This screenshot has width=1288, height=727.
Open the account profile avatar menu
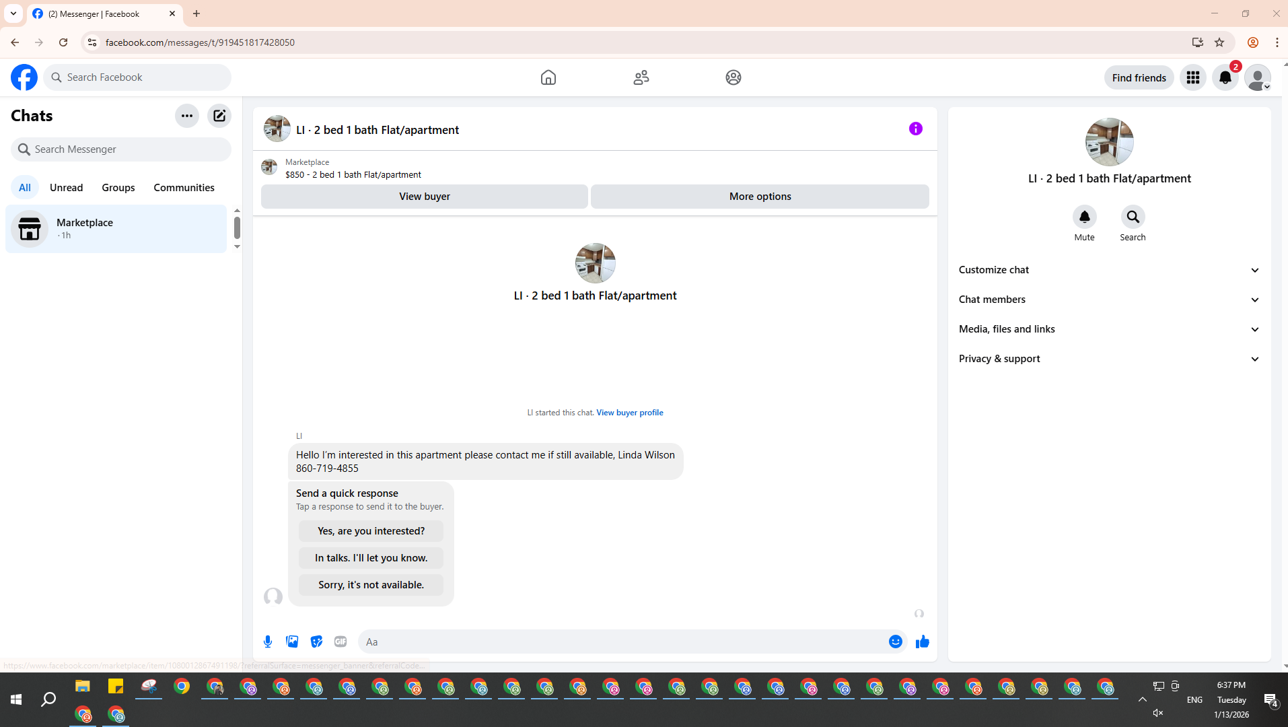point(1258,77)
